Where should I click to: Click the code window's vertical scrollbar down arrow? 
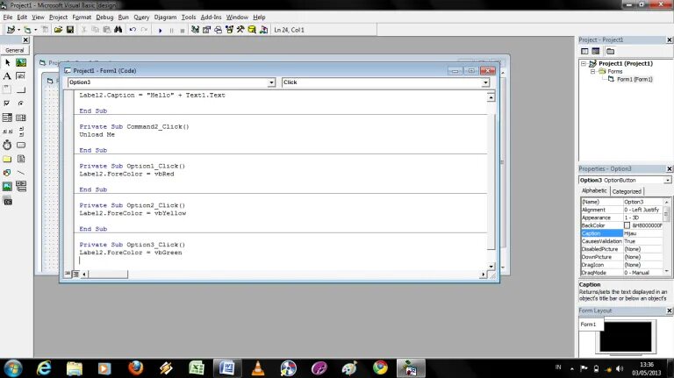click(x=491, y=267)
